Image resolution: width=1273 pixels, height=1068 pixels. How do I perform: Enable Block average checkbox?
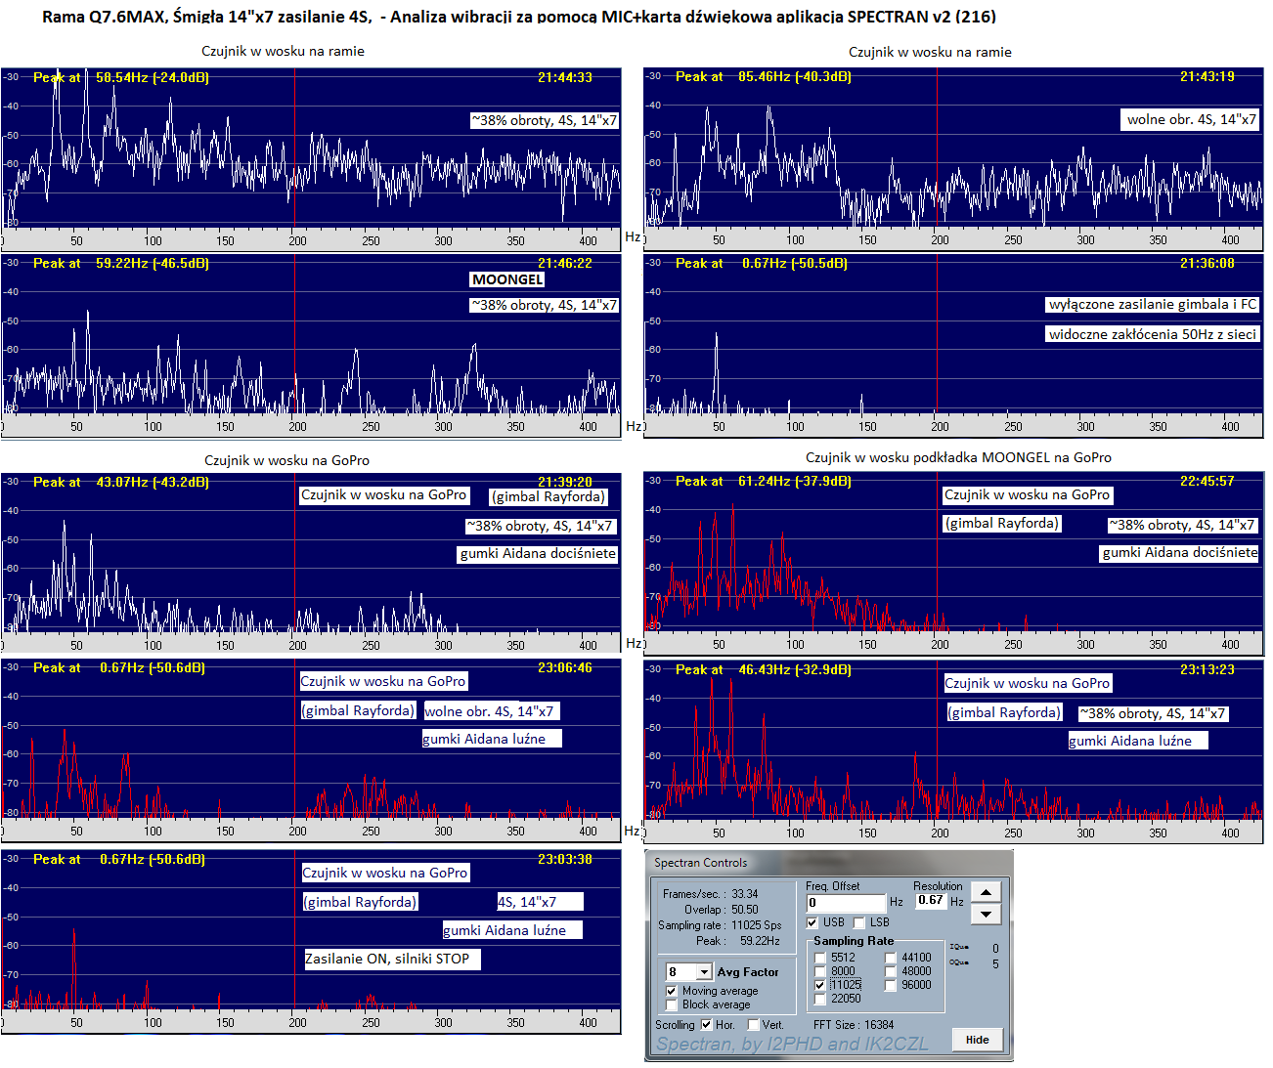click(672, 1004)
